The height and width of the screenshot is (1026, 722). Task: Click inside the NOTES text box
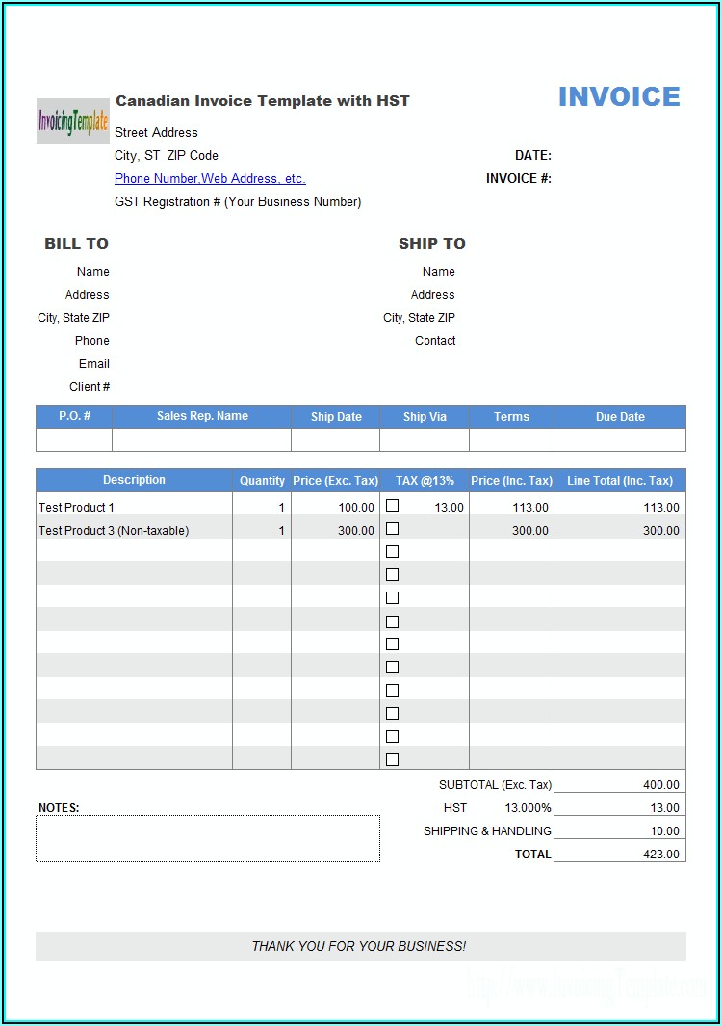(208, 838)
